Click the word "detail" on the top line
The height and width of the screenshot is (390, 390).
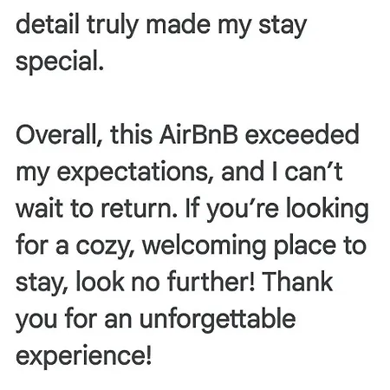point(48,24)
